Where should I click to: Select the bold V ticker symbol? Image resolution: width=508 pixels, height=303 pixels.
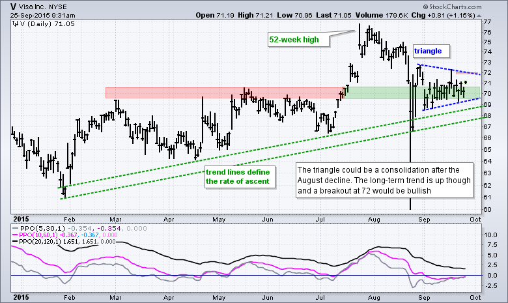(x=13, y=7)
